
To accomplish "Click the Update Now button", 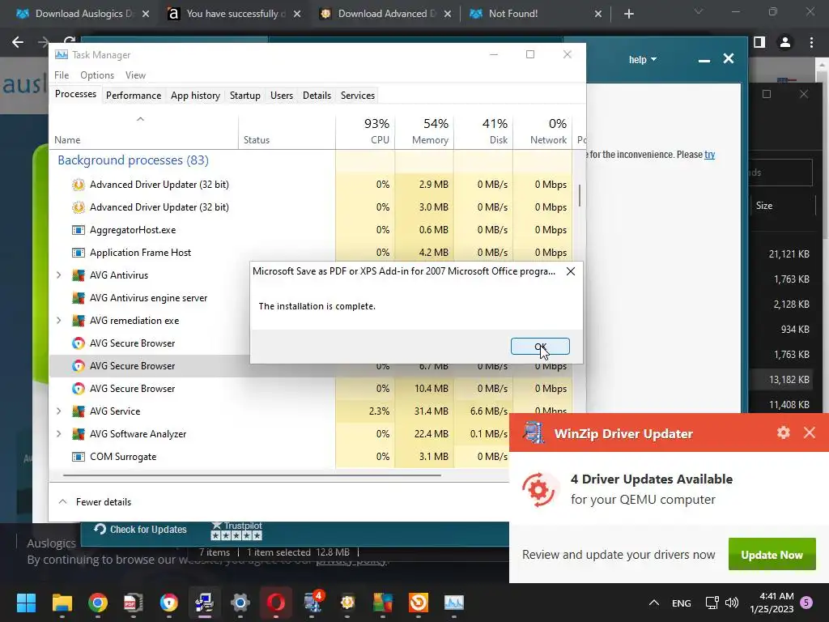I will coord(772,554).
